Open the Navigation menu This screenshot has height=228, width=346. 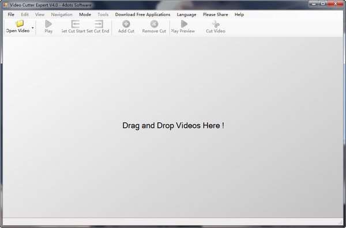62,14
